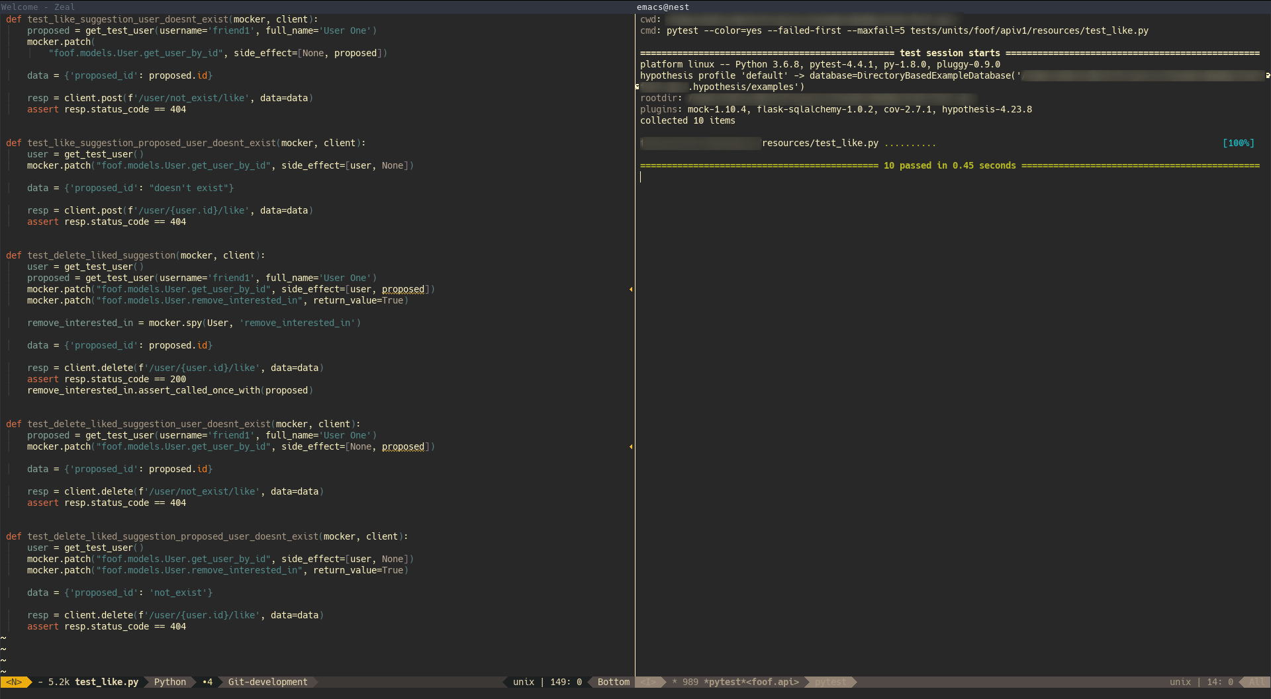Click client.delete '/user/not_exist/like' line
Viewport: 1271px width, 699px height.
click(x=175, y=491)
